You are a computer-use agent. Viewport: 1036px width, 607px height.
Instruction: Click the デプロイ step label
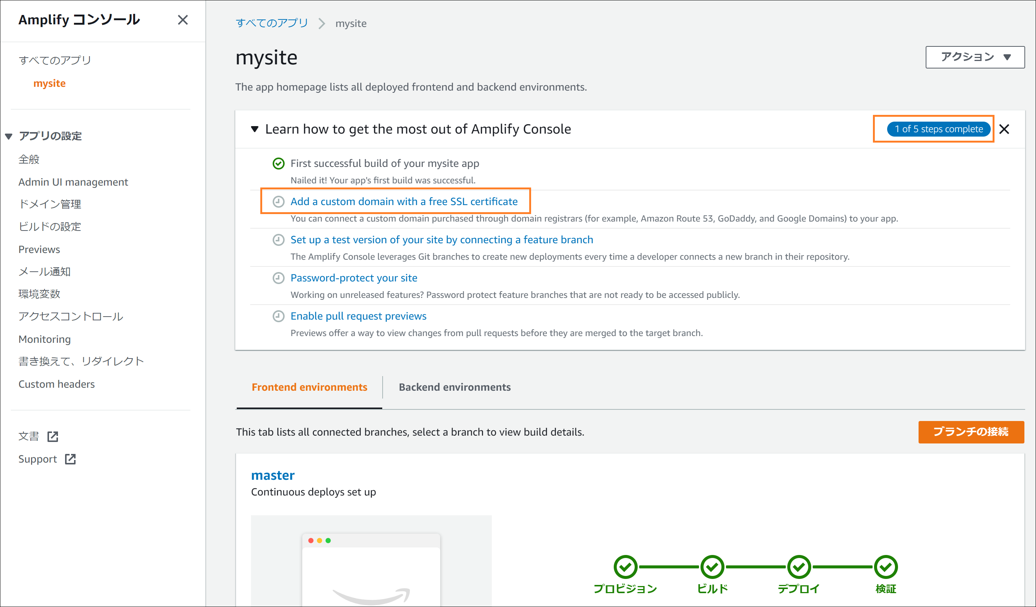[799, 589]
